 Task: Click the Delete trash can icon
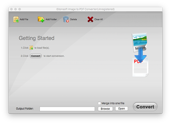[x=66, y=19]
